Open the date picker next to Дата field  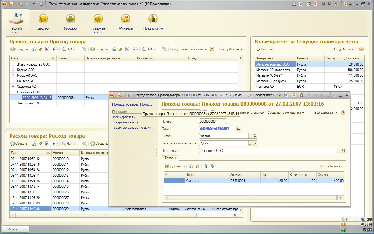239,128
